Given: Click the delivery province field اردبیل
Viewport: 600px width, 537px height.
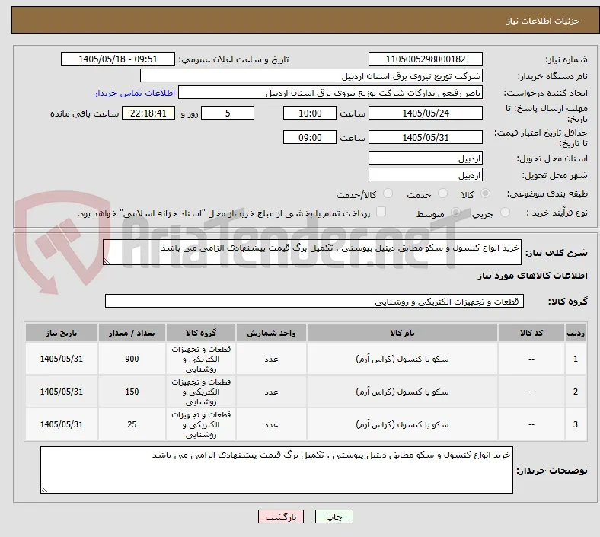Looking at the screenshot, I should click(425, 158).
